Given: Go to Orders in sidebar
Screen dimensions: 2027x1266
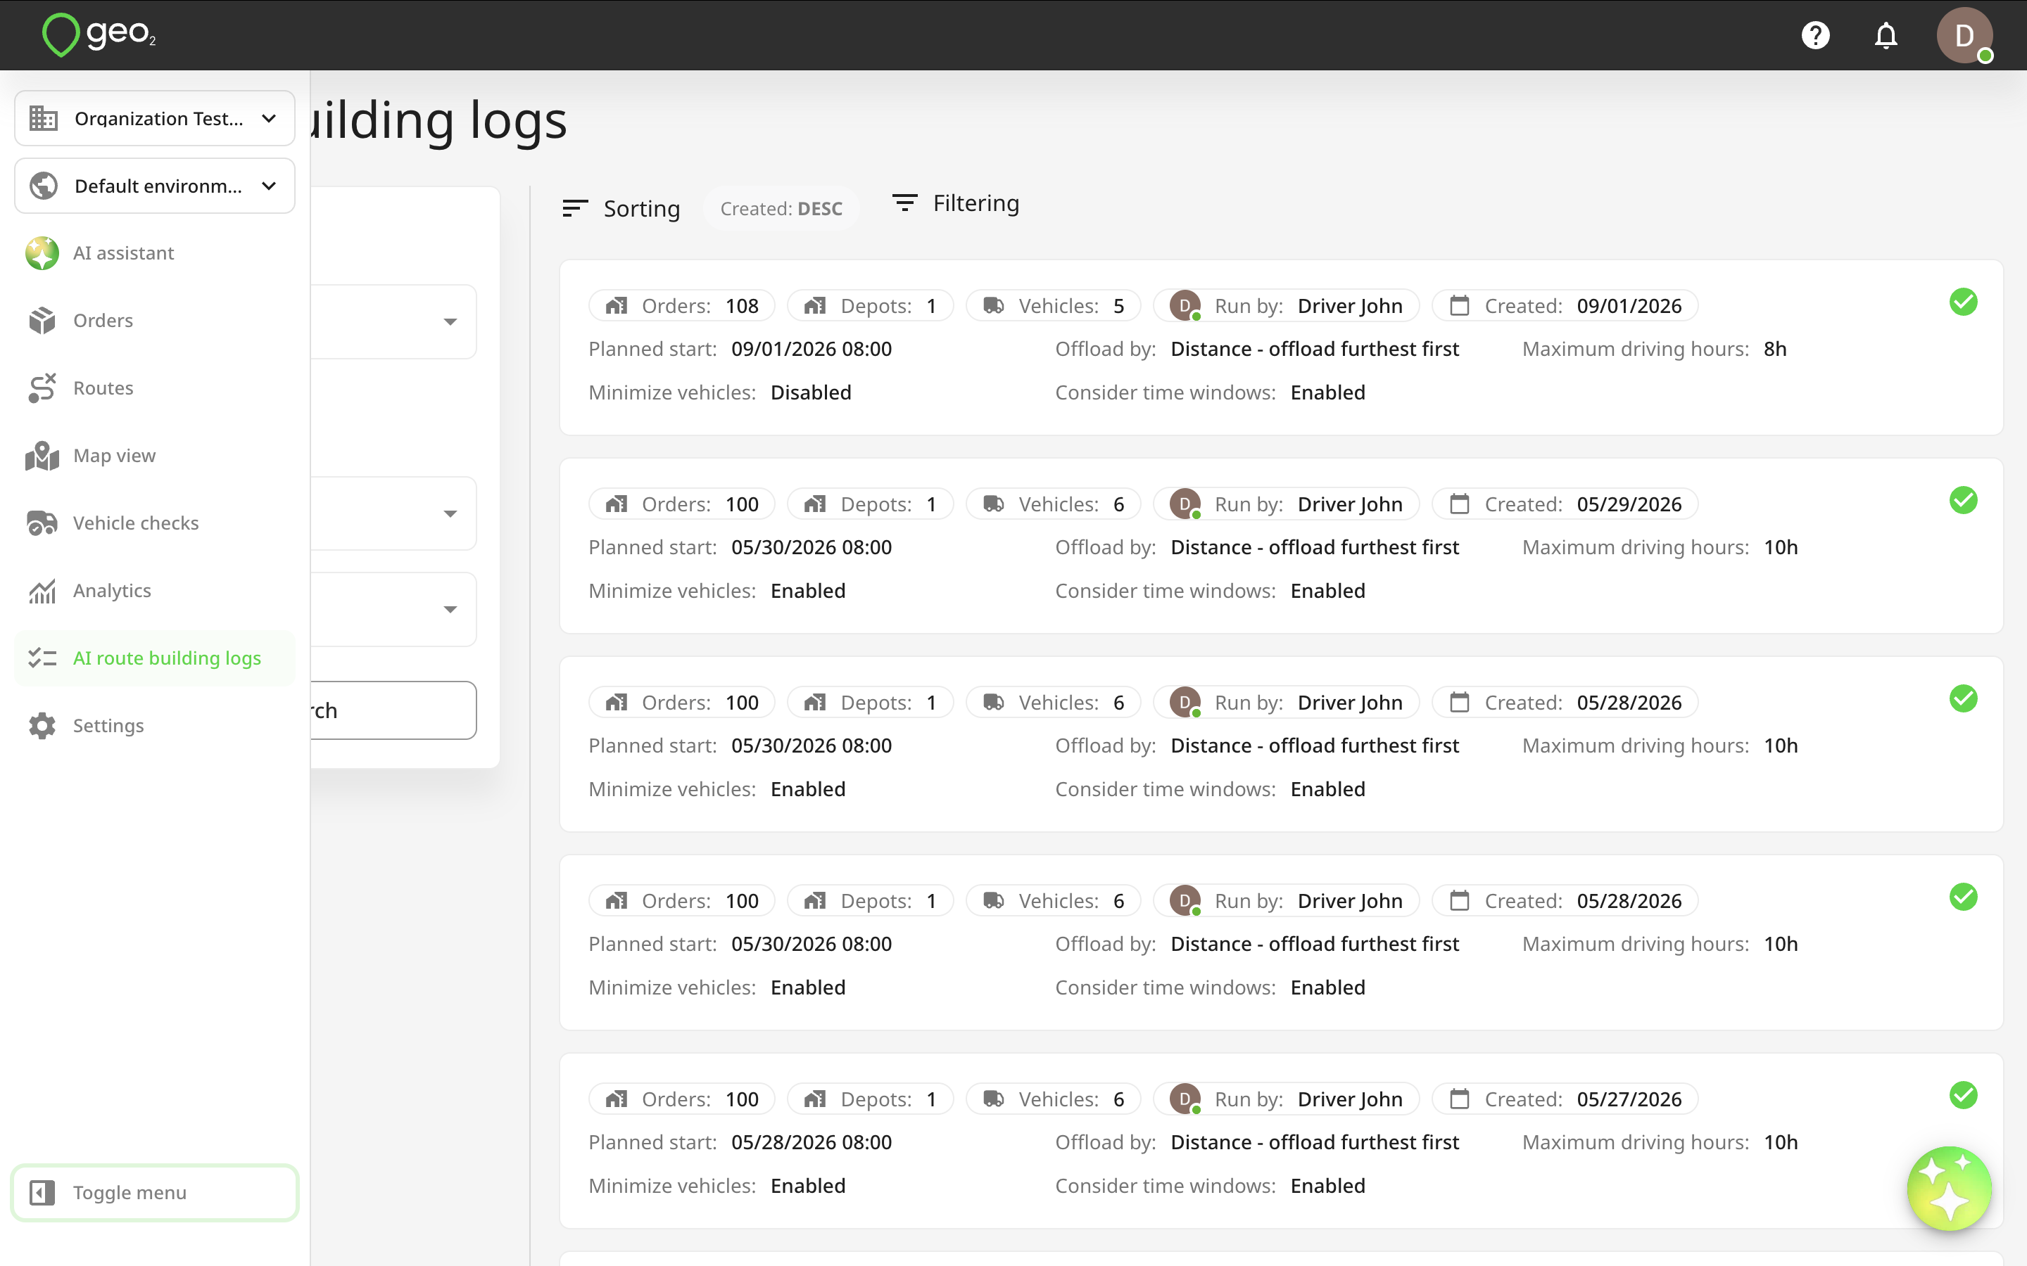Looking at the screenshot, I should tap(155, 321).
